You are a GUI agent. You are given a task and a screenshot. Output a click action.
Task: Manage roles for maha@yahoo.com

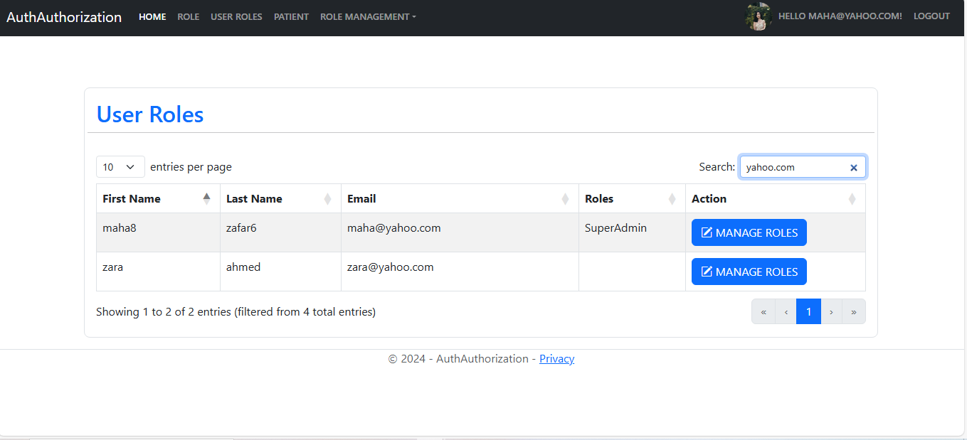pos(749,232)
